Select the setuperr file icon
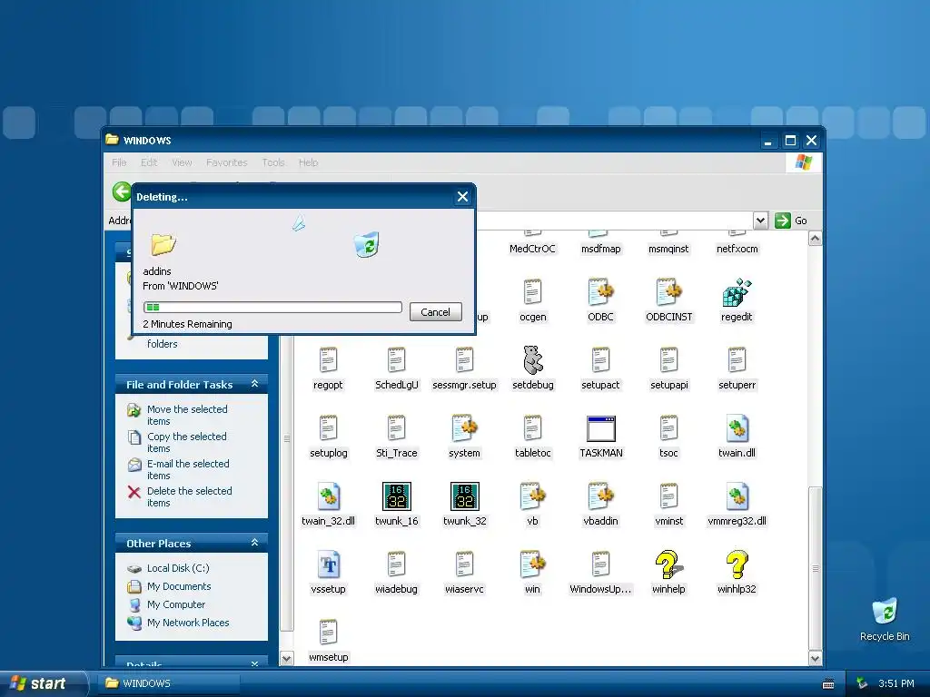This screenshot has width=930, height=697. tap(737, 360)
